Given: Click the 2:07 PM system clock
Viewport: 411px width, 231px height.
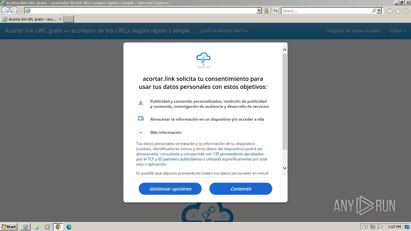Looking at the screenshot, I should point(394,227).
